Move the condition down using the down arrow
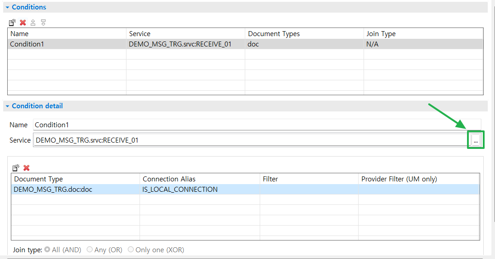The image size is (495, 259). pyautogui.click(x=43, y=22)
